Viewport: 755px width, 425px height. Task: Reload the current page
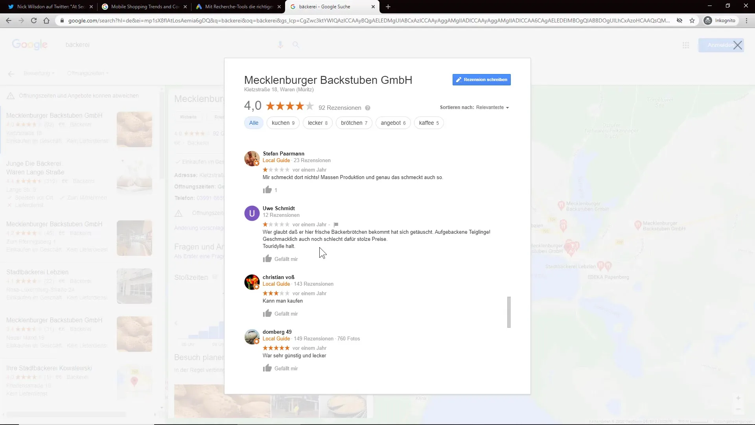pos(34,20)
